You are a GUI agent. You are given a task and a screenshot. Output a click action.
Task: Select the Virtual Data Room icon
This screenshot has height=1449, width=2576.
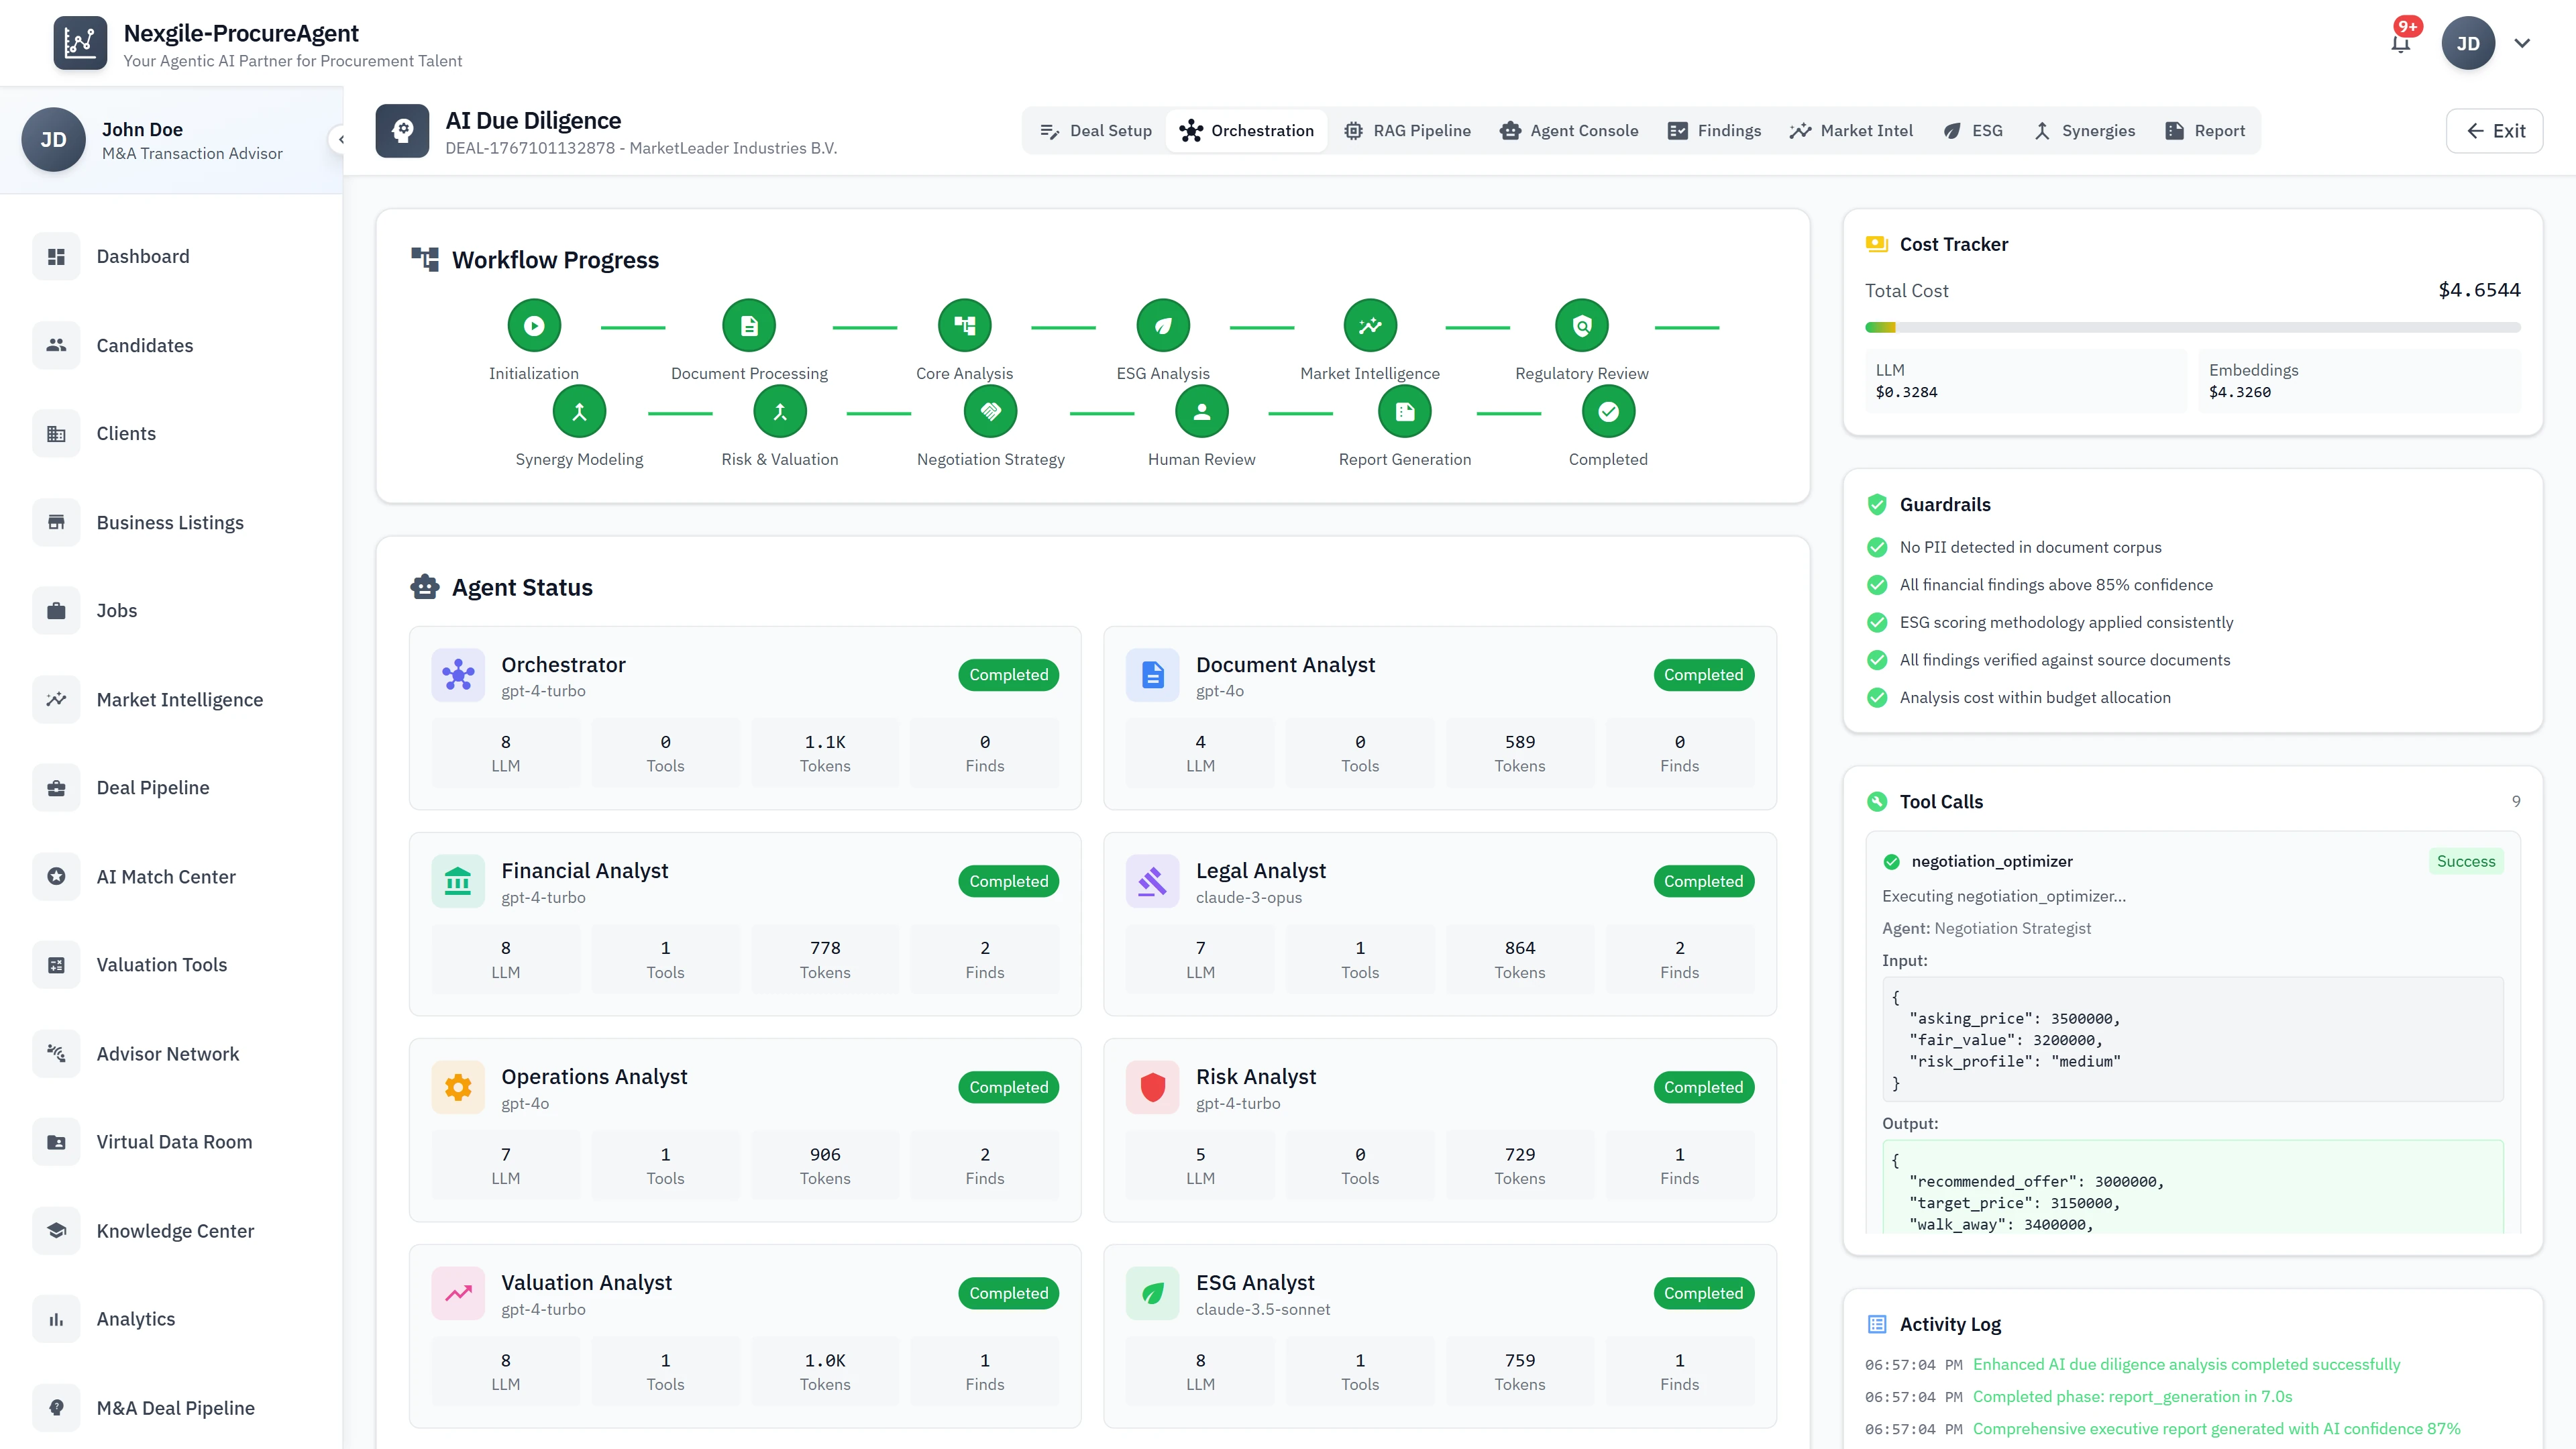(x=56, y=1141)
